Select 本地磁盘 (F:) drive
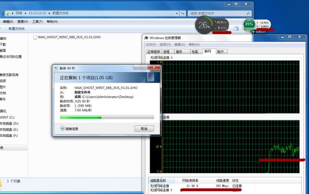Screen dimensions: 309x194 (9, 136)
